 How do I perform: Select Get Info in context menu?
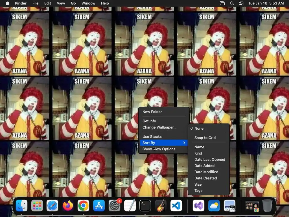(x=164, y=121)
